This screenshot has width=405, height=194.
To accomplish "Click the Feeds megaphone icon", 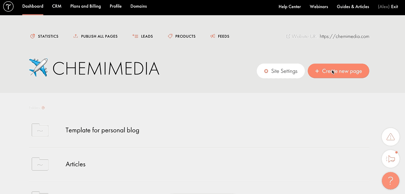I will point(213,36).
